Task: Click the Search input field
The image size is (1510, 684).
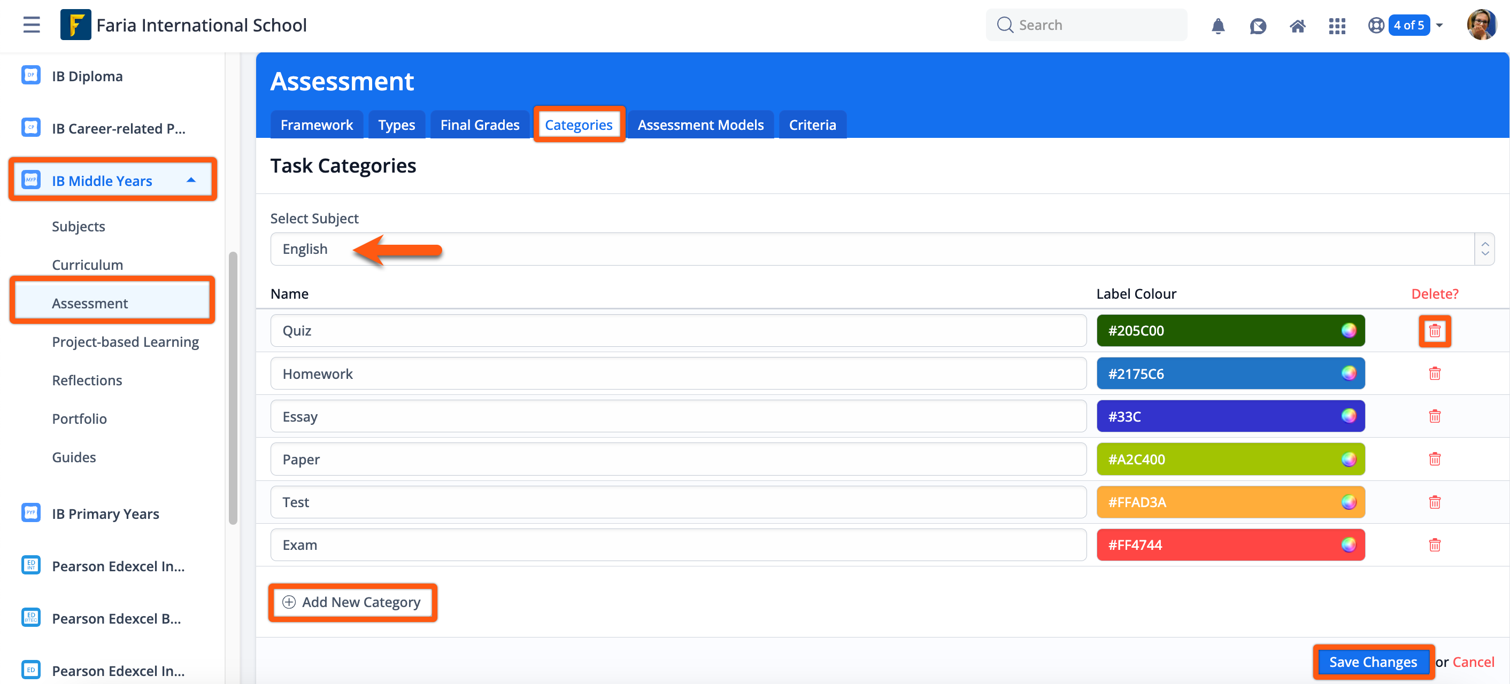Action: click(1086, 25)
